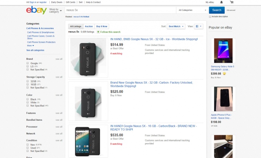Screen dimensions: 261x158
Task: Click see all next to Bundled Items
Action: click(x=59, y=120)
